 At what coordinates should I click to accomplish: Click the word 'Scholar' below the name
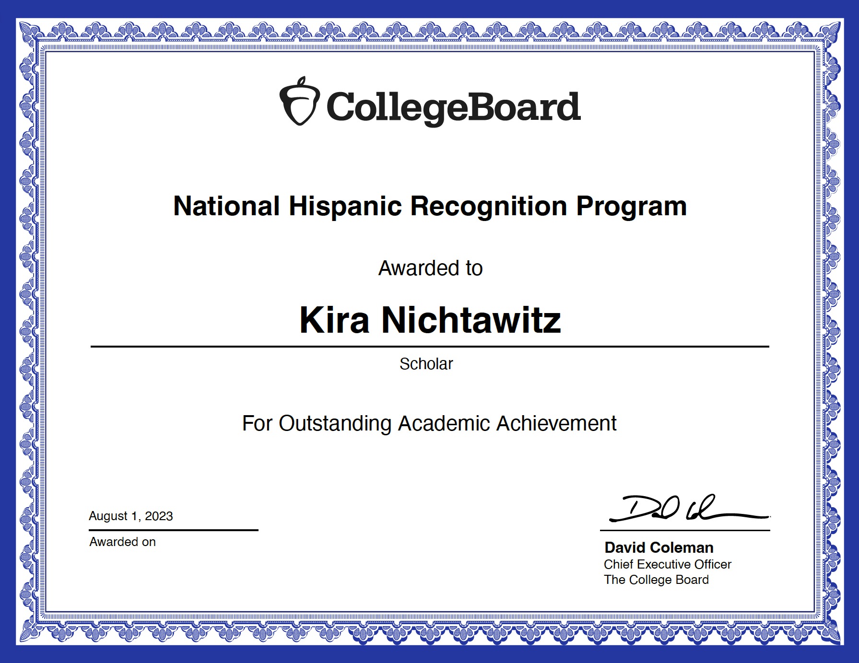point(426,364)
